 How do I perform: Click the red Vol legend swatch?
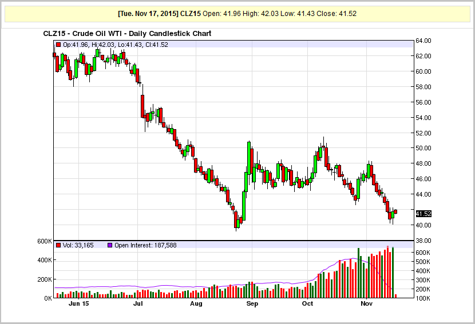[58, 245]
